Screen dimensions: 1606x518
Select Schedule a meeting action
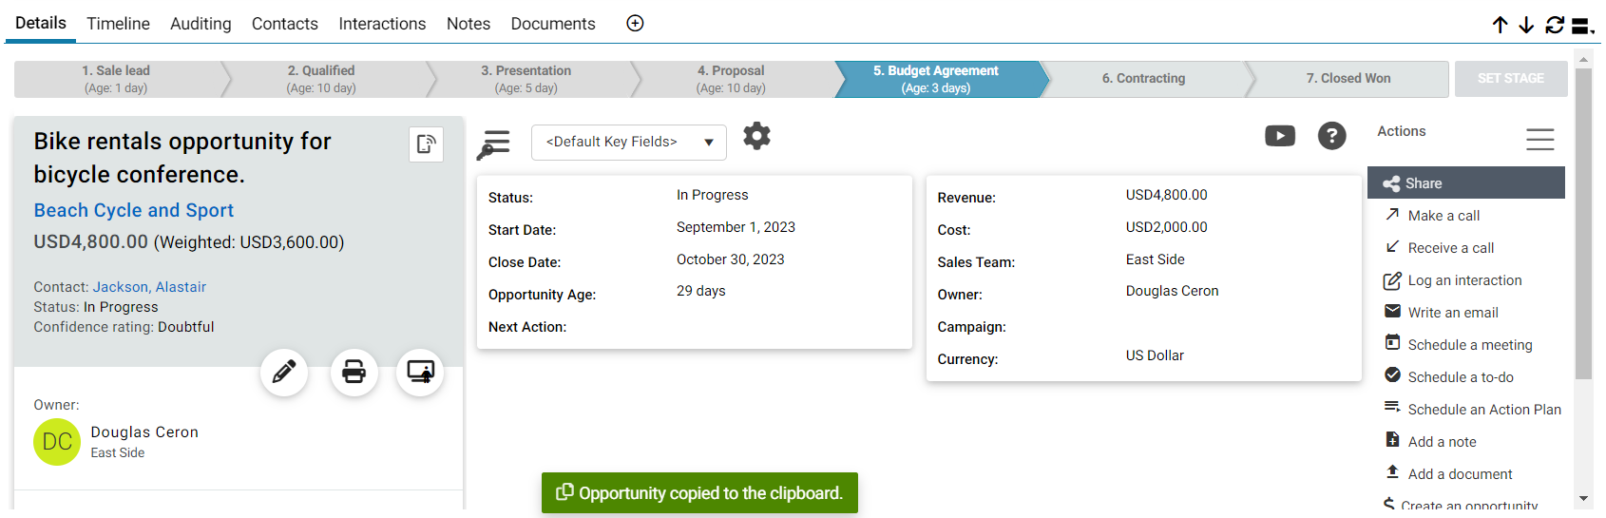pyautogui.click(x=1470, y=345)
